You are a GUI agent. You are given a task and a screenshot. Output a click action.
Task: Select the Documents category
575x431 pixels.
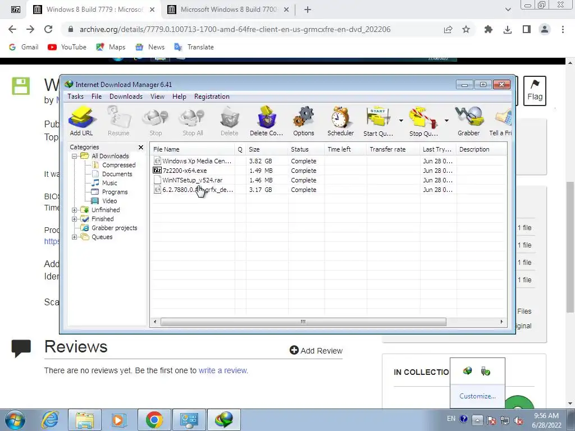[x=117, y=174]
